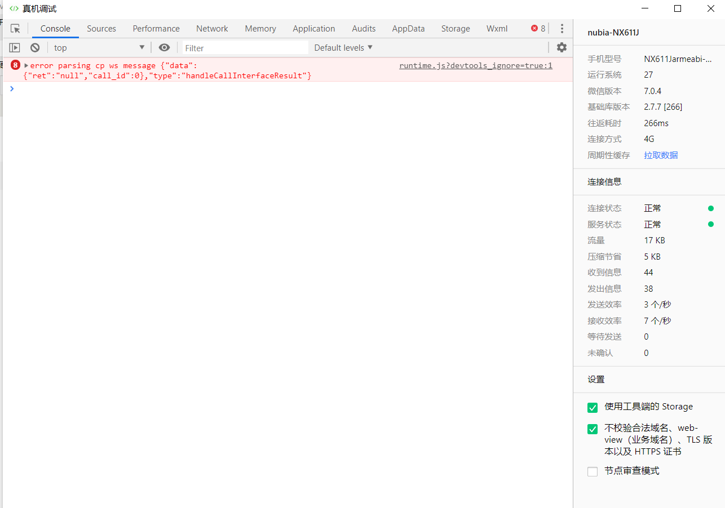Uncheck 使用工具端的 Storage checkbox

tap(593, 408)
